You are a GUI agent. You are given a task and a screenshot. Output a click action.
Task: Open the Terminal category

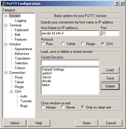tap(15, 25)
